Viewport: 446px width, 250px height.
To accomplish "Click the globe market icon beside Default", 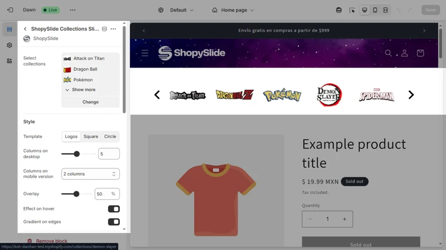I will 161,10.
